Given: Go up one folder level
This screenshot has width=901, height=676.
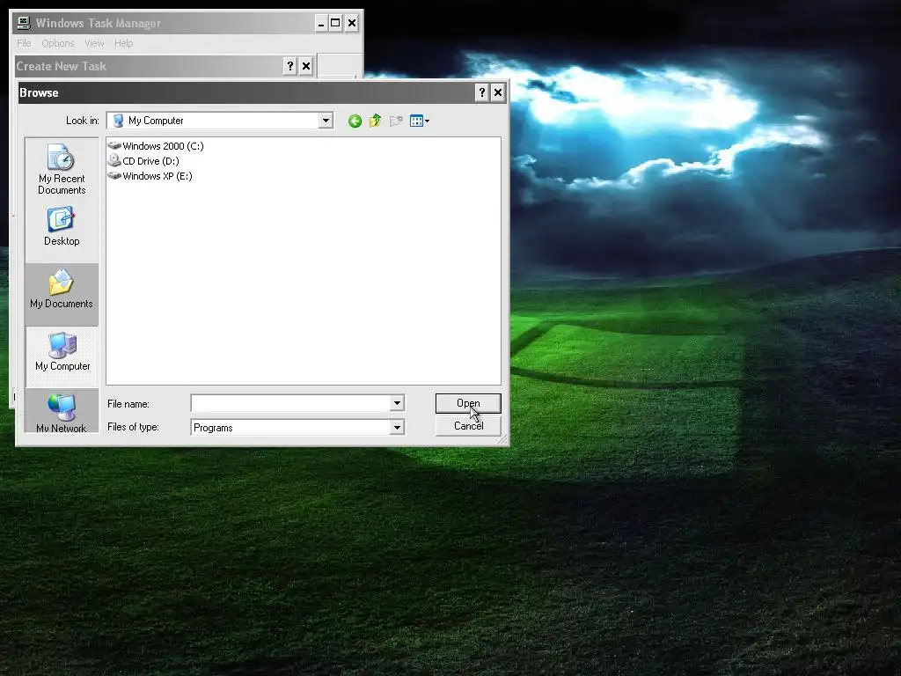Looking at the screenshot, I should click(x=375, y=121).
